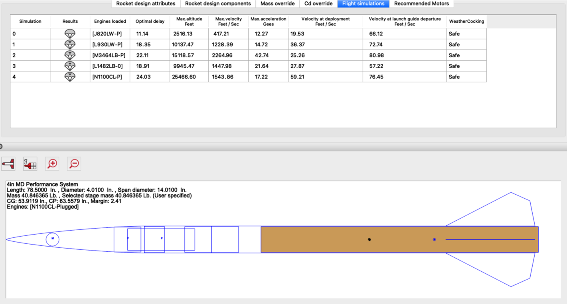This screenshot has height=304, width=567.
Task: Click max acceleration value 42.74
Action: (261, 55)
